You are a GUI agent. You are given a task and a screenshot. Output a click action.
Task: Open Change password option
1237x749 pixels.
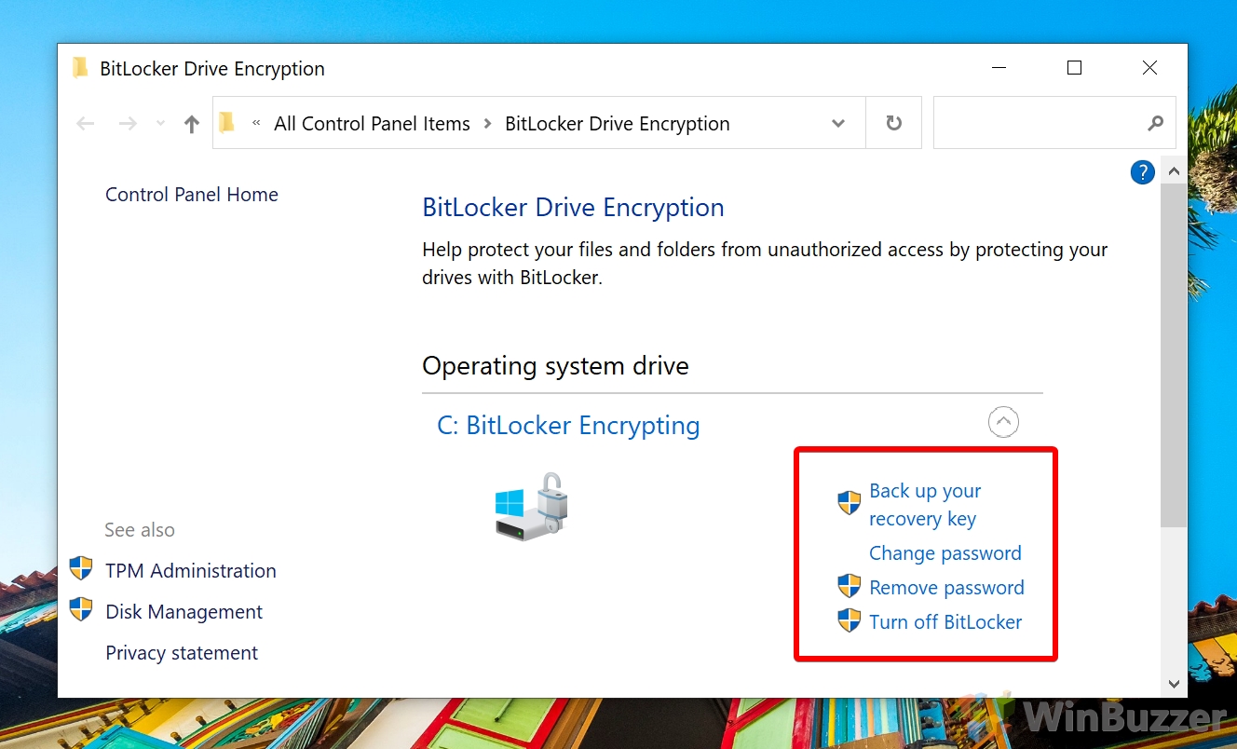[x=945, y=552]
